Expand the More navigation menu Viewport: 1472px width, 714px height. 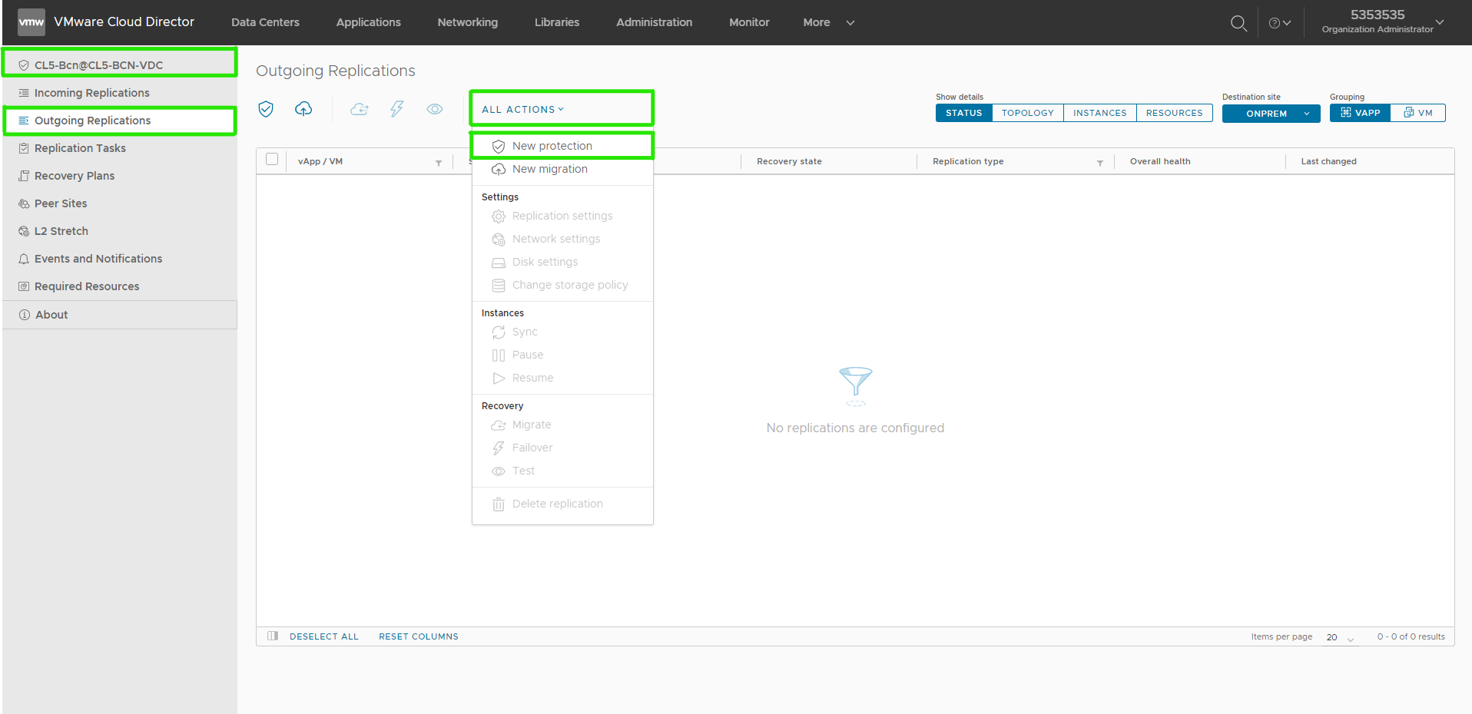point(828,22)
